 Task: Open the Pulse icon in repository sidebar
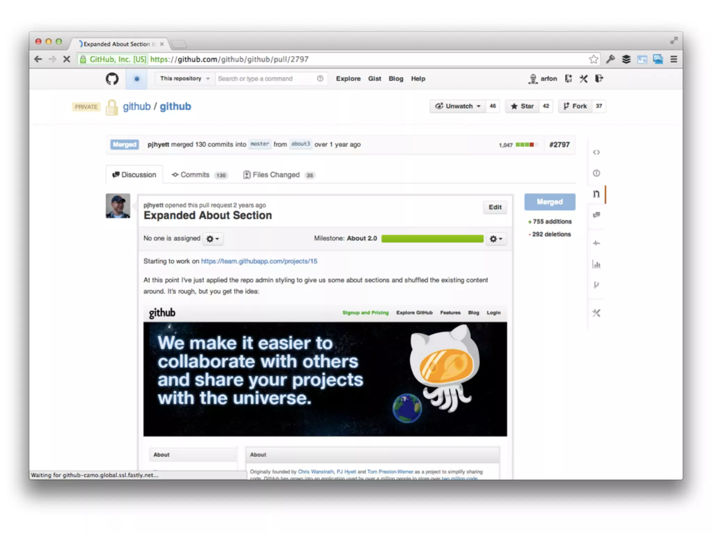596,243
